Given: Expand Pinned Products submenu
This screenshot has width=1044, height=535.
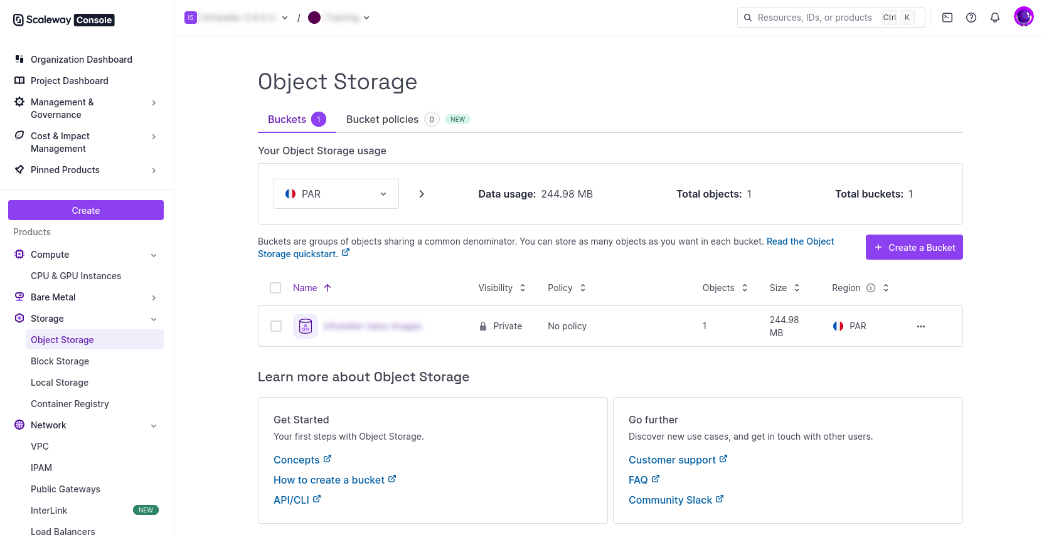Looking at the screenshot, I should 154,170.
